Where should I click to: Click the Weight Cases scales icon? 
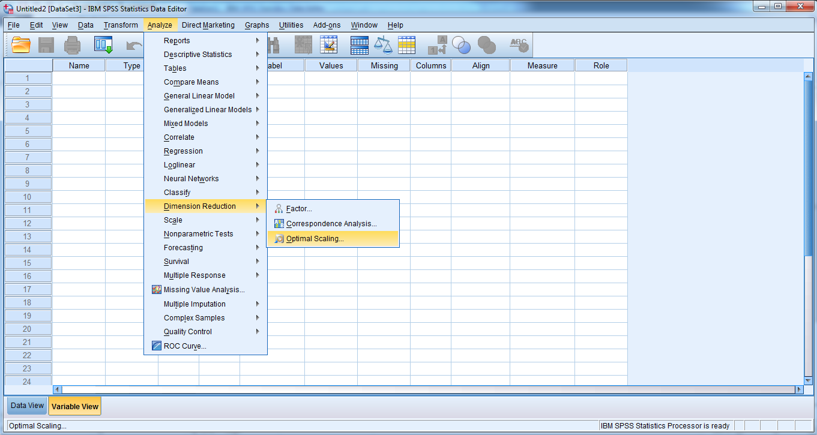383,45
